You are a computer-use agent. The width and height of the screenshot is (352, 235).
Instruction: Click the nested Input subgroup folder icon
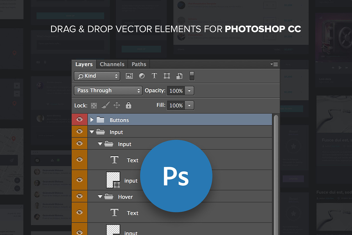click(x=109, y=144)
